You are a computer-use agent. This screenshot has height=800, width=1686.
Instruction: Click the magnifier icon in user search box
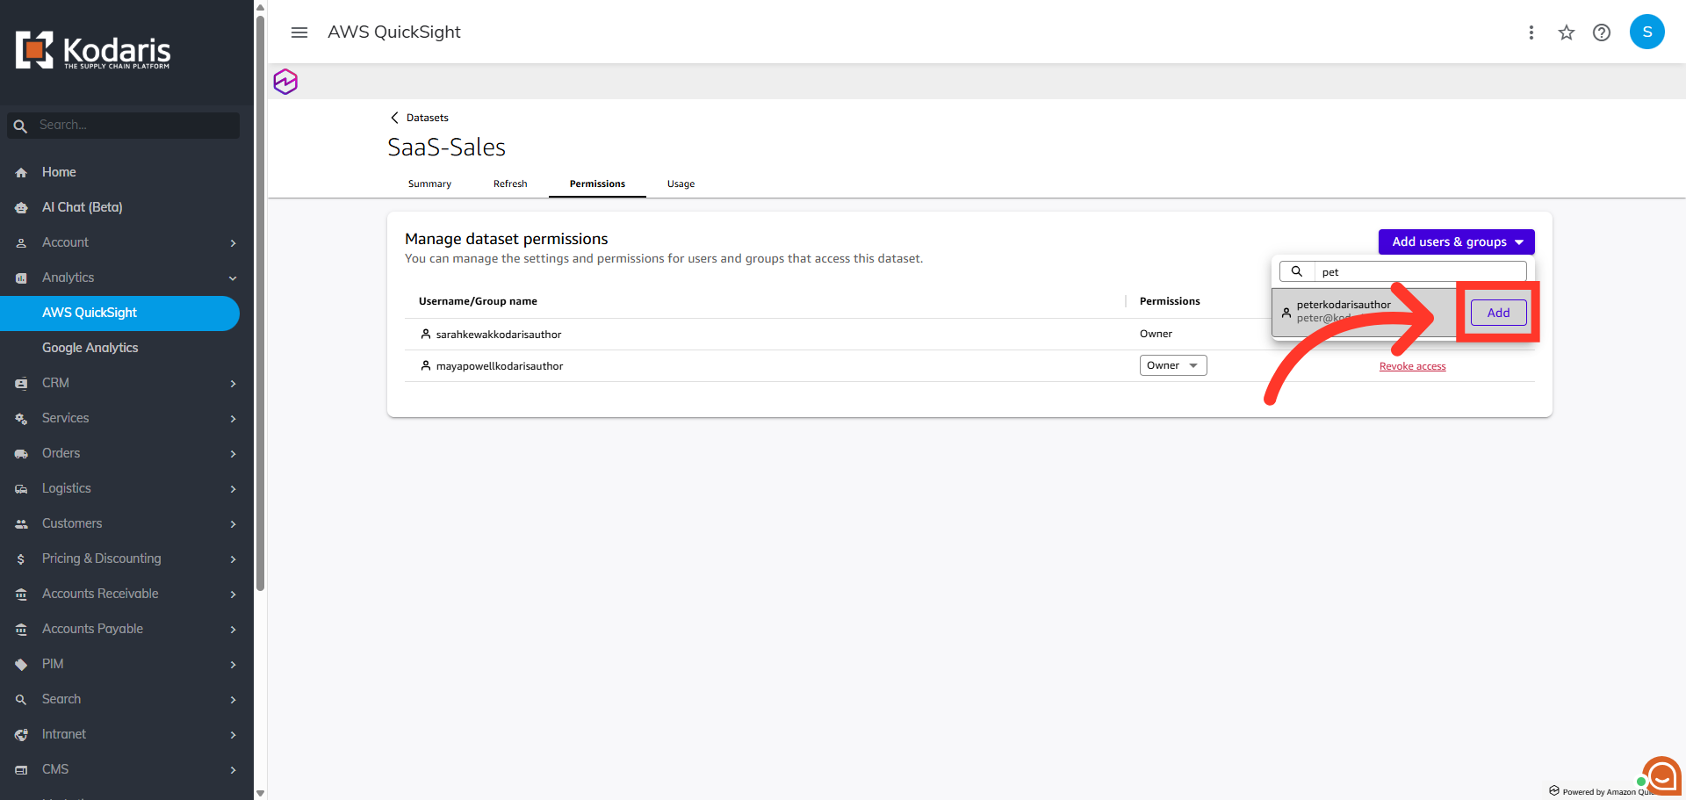1297,271
